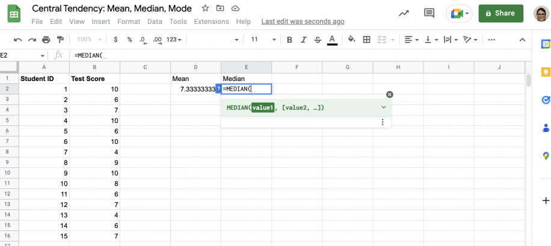This screenshot has height=246, width=551.
Task: Increase decimal places
Action: pos(157,40)
